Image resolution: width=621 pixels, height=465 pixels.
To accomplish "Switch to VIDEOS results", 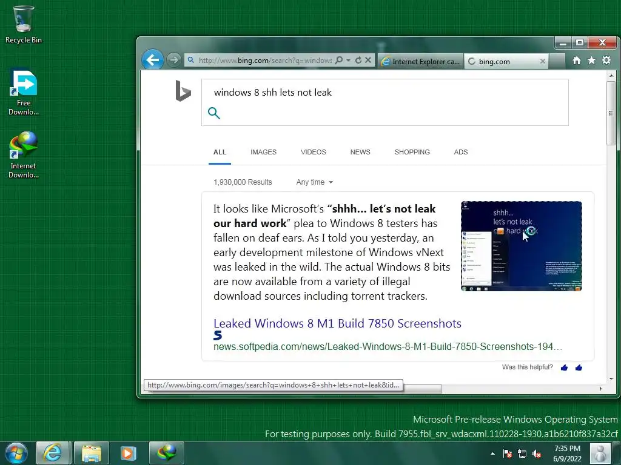I will pyautogui.click(x=314, y=152).
